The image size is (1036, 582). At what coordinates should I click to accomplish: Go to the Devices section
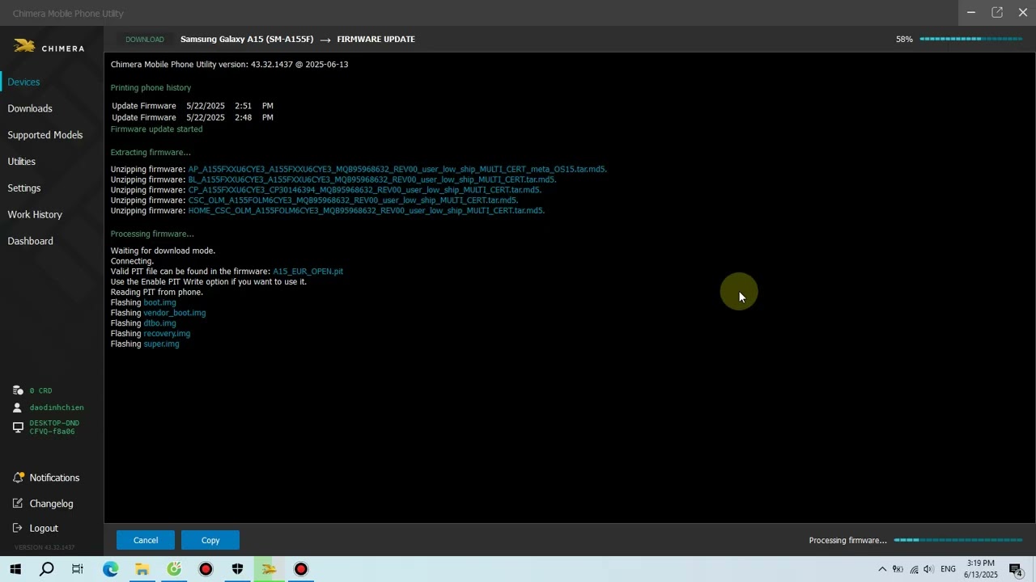23,82
